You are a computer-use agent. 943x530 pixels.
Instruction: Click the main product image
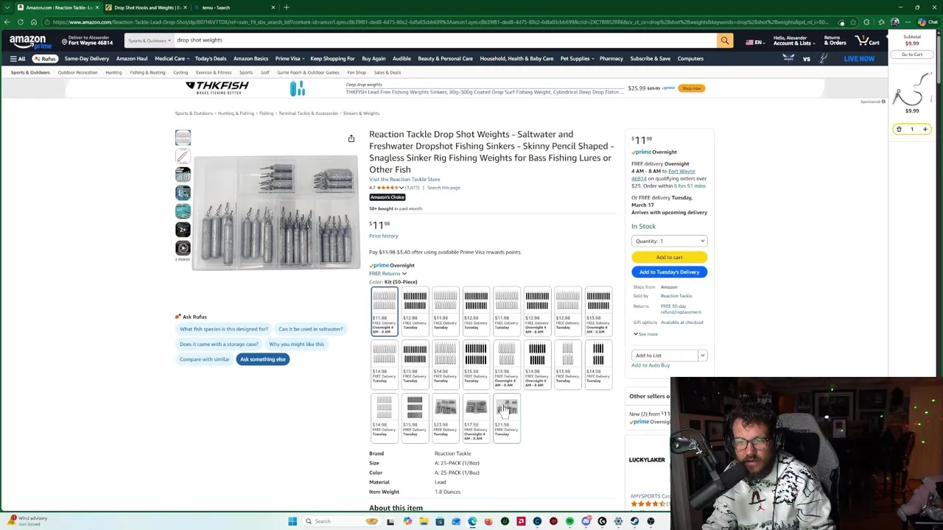(x=276, y=212)
